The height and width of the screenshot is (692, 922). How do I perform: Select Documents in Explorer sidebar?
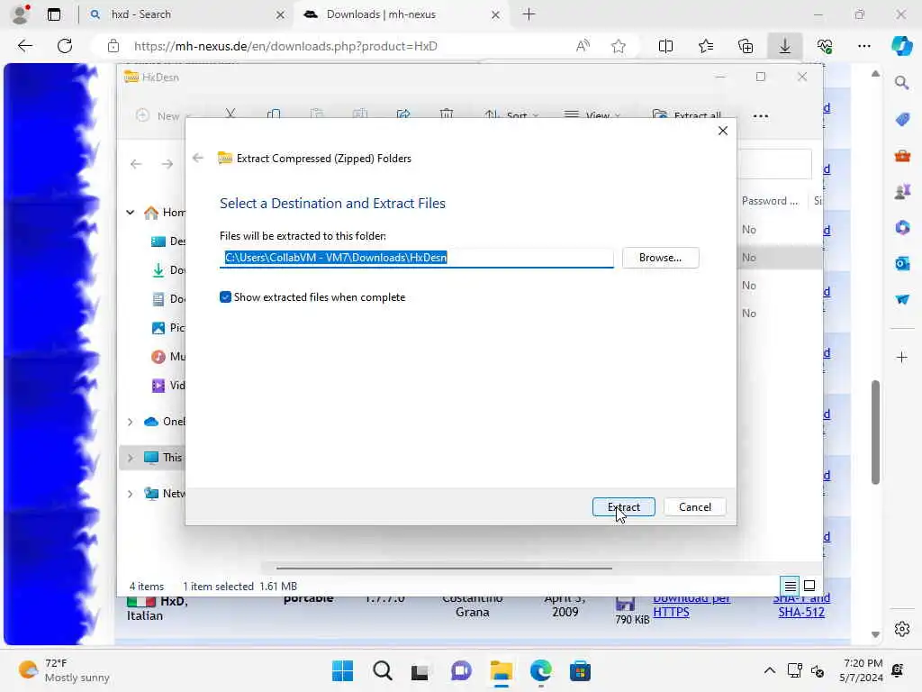tap(168, 299)
